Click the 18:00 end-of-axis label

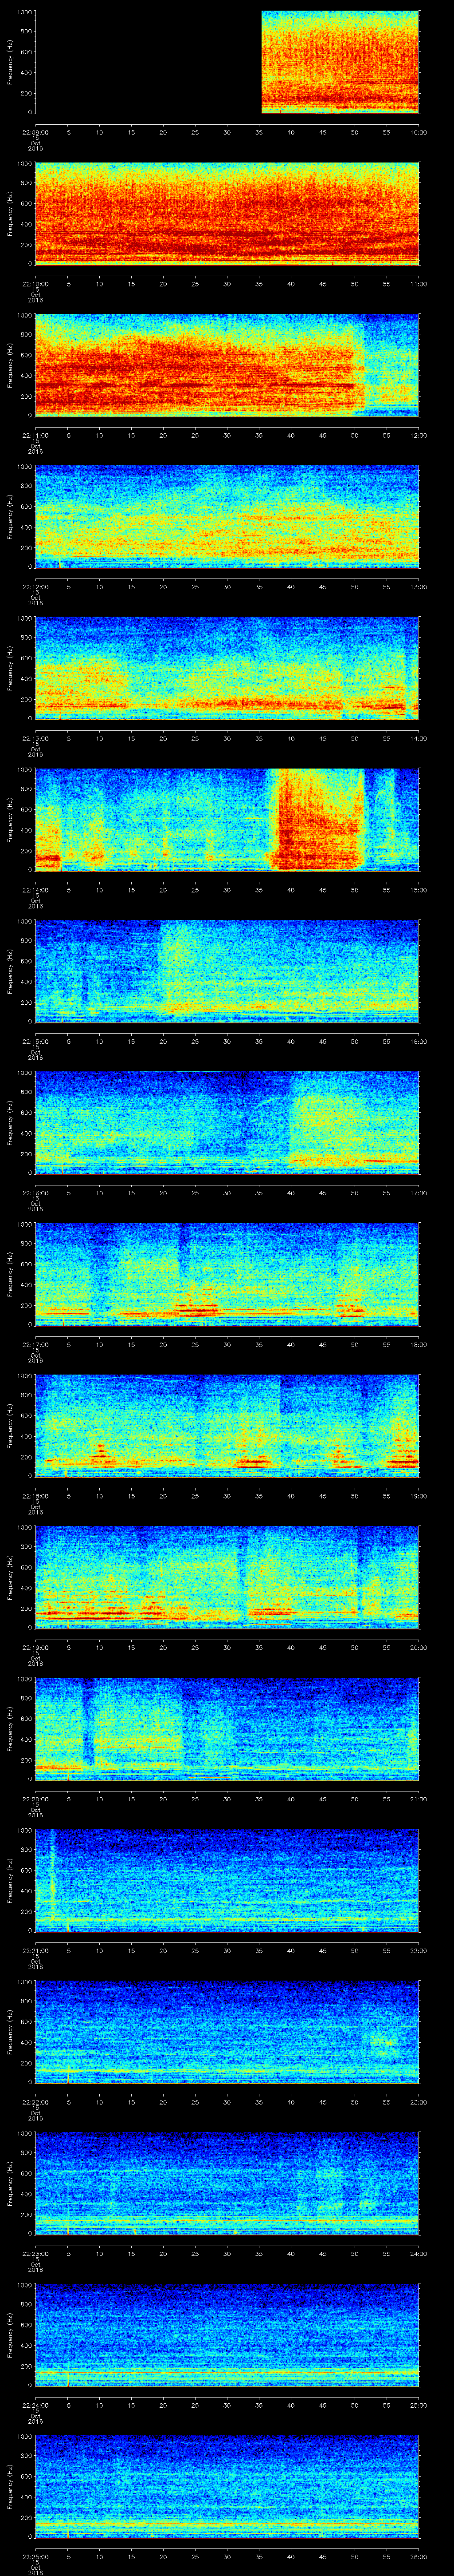point(418,1344)
